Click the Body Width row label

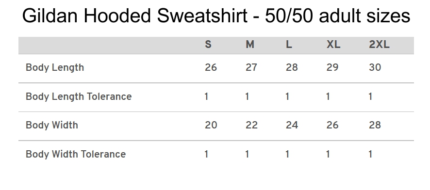tap(52, 125)
